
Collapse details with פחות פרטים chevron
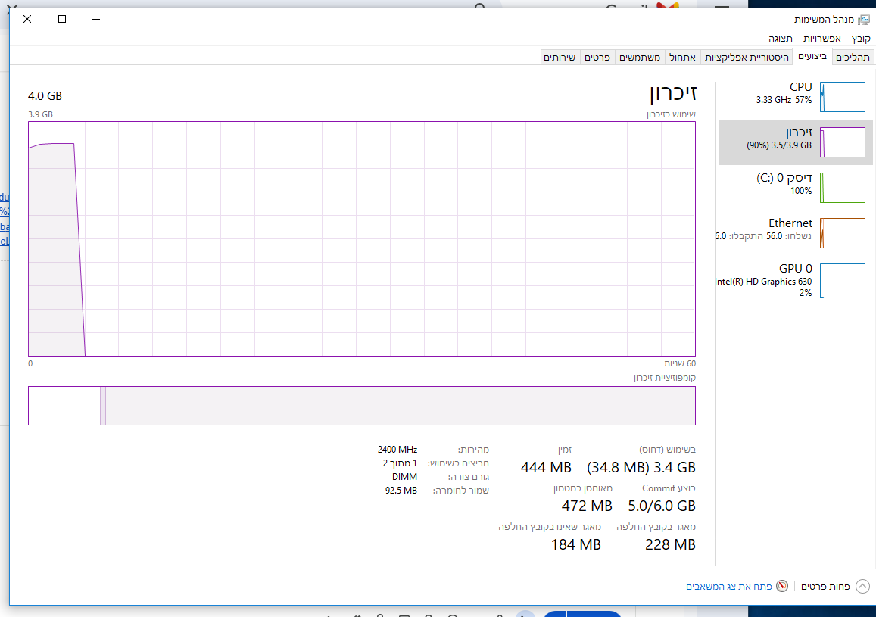(x=862, y=586)
